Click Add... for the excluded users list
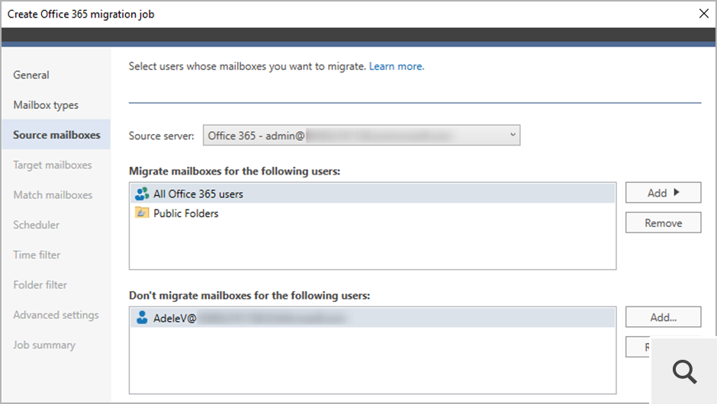The width and height of the screenshot is (717, 404). point(663,317)
